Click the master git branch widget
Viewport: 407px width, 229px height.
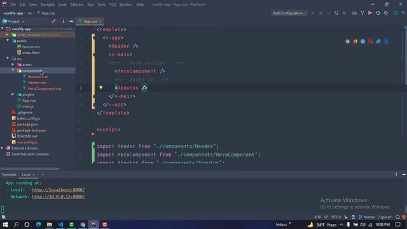[x=366, y=217]
